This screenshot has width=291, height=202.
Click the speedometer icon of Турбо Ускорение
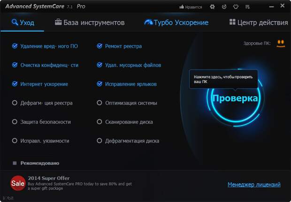point(148,22)
